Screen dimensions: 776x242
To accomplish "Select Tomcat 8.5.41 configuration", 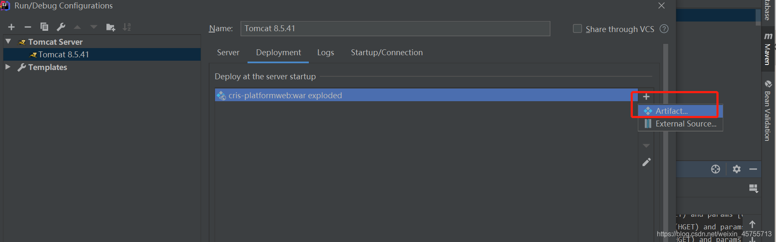I will [102, 54].
